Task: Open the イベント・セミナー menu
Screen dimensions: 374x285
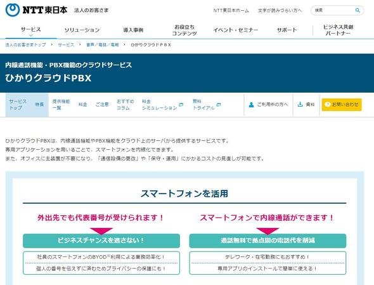Action: pyautogui.click(x=235, y=30)
